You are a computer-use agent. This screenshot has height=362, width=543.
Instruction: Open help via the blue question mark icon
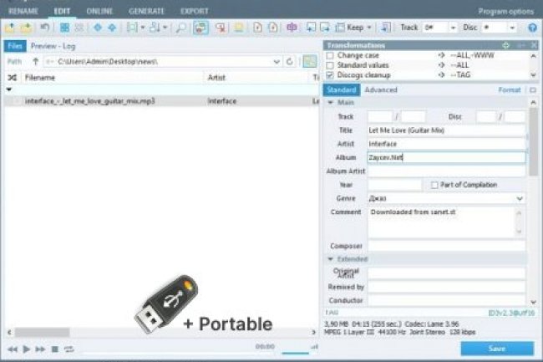coord(532,28)
